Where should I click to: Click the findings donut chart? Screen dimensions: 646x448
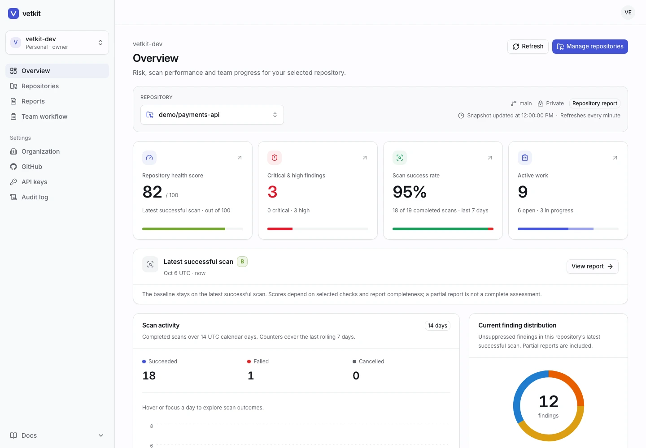pyautogui.click(x=548, y=406)
